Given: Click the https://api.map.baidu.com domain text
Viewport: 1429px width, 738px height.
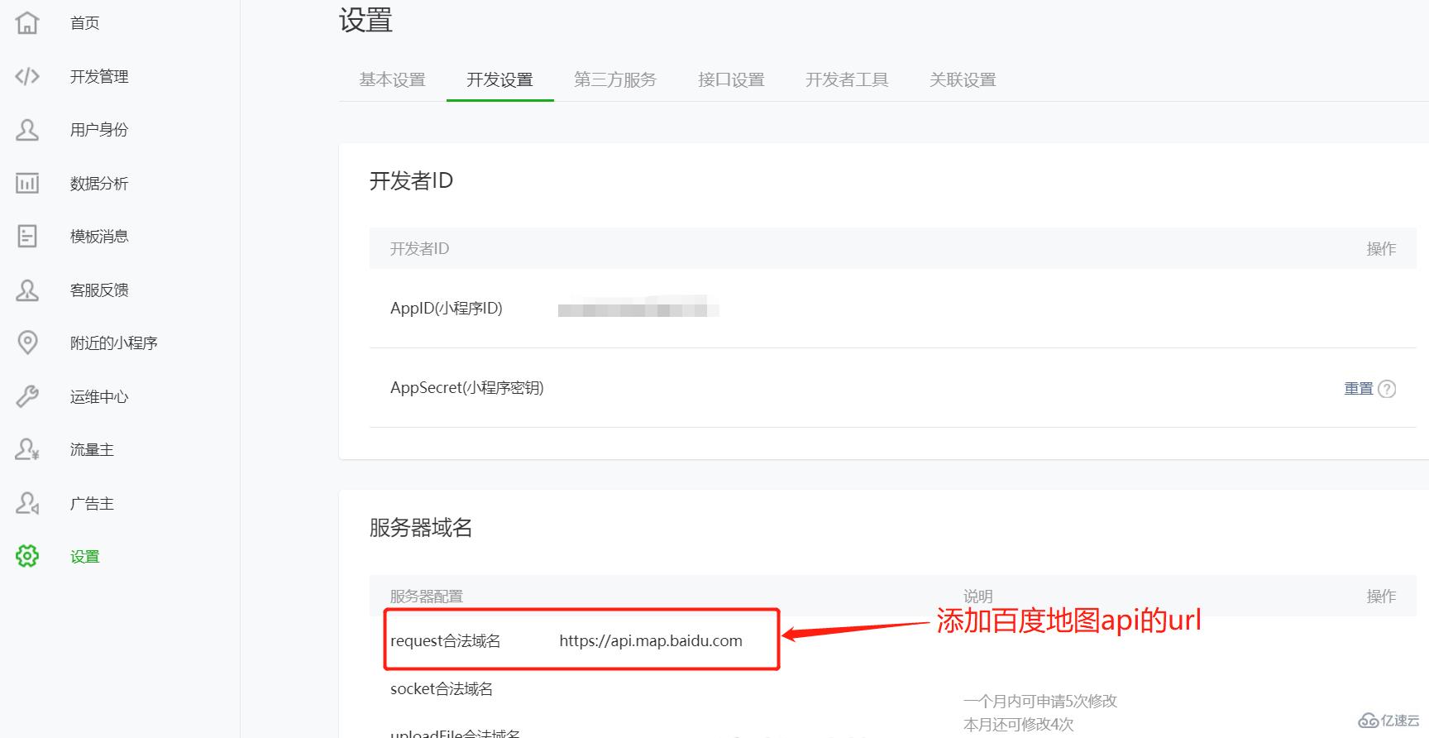Looking at the screenshot, I should tap(651, 640).
